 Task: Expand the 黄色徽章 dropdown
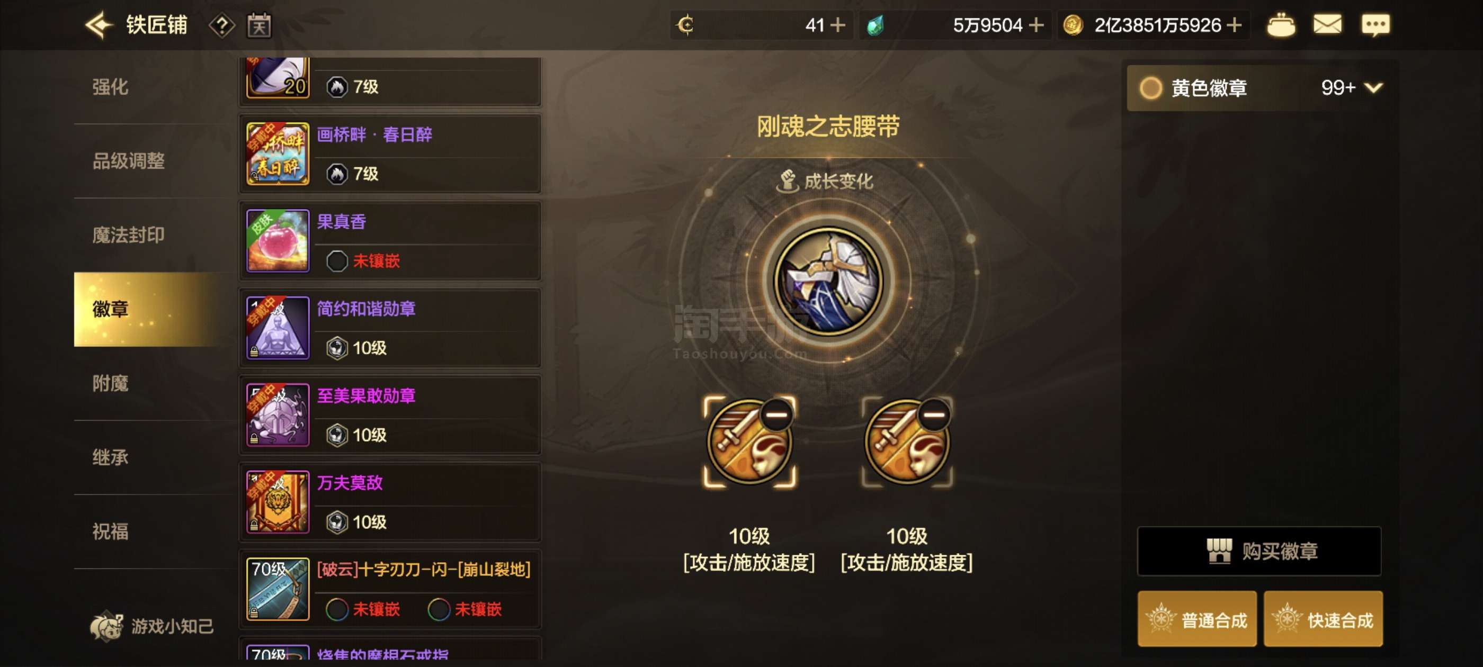tap(1373, 87)
